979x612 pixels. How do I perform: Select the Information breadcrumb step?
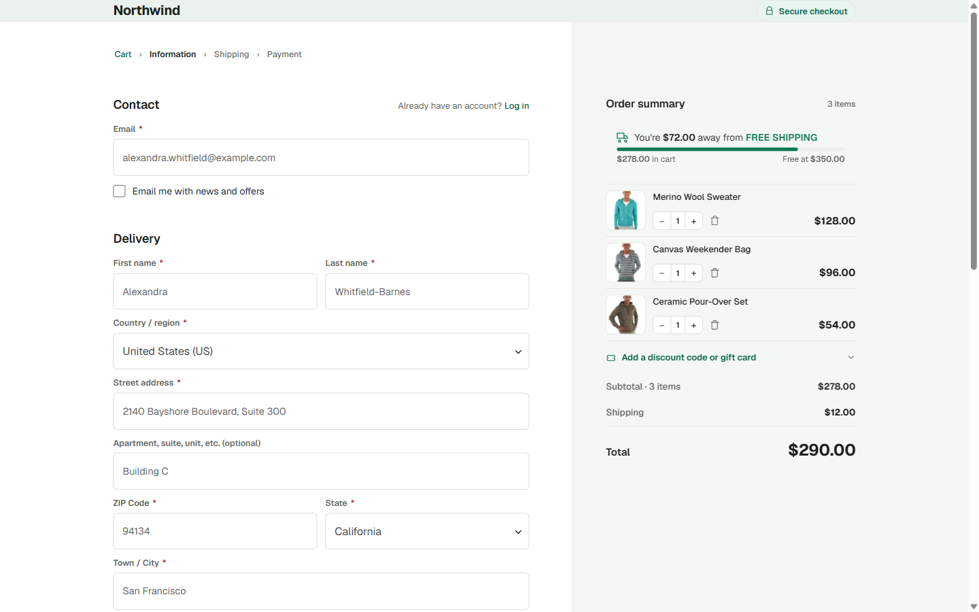(x=173, y=54)
